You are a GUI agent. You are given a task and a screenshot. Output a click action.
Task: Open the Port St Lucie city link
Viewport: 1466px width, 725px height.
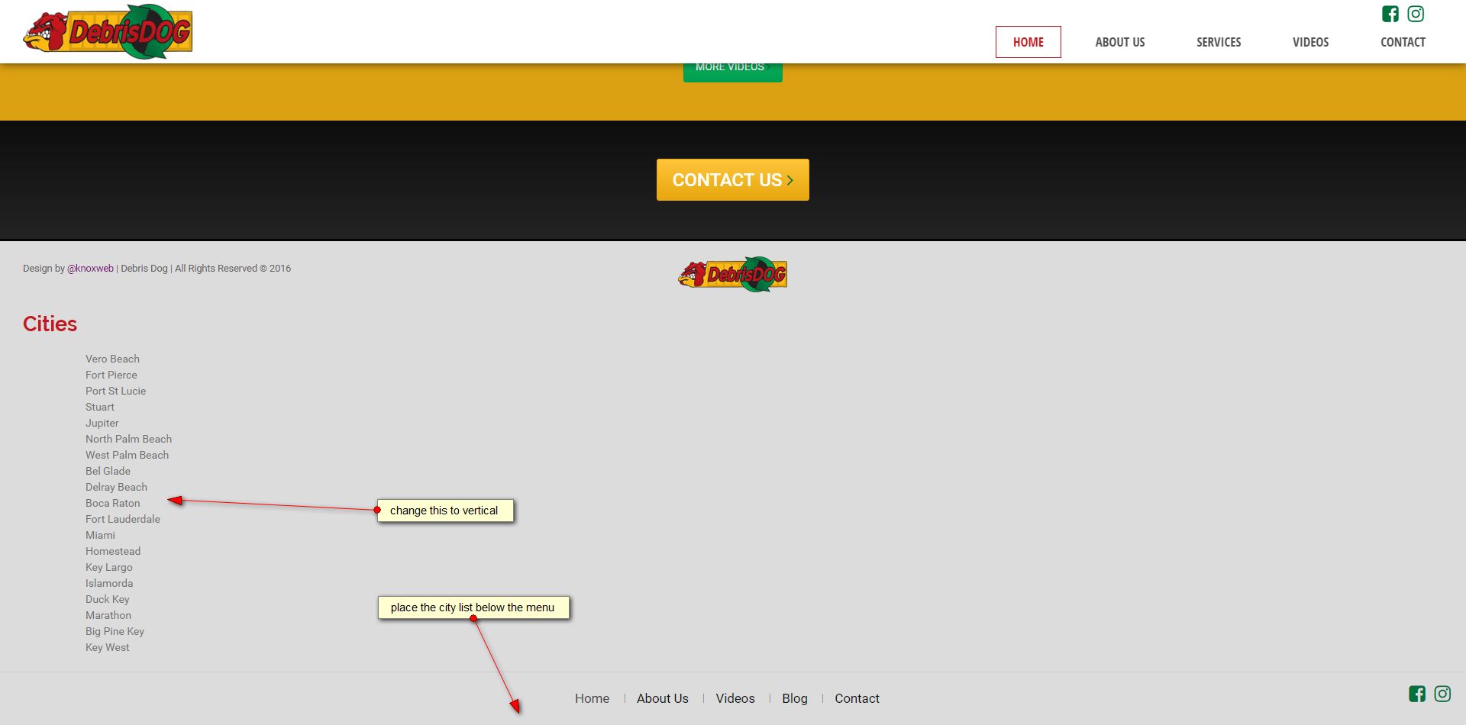(116, 391)
